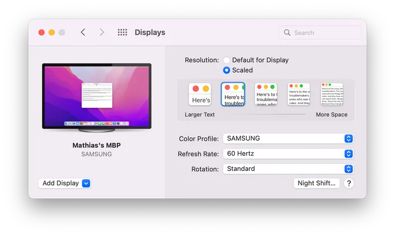Click the Larger Text label
Image resolution: width=395 pixels, height=236 pixels.
pos(200,115)
